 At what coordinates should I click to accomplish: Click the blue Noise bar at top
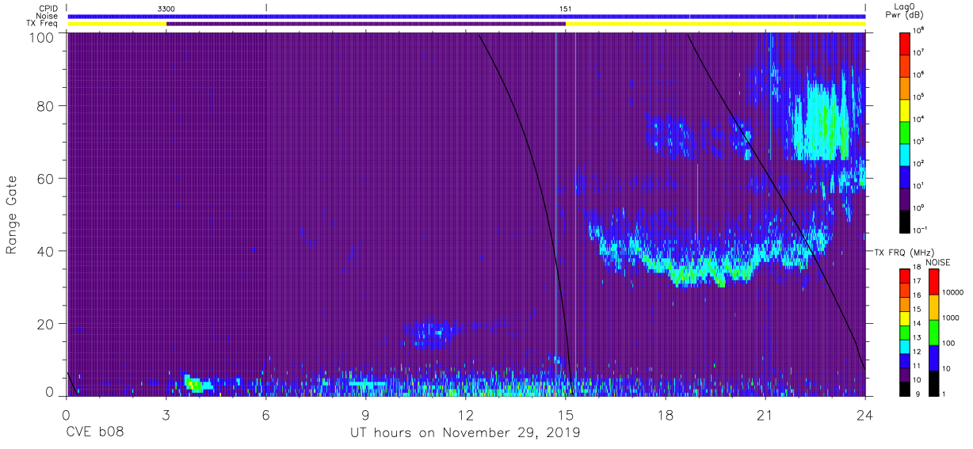466,16
